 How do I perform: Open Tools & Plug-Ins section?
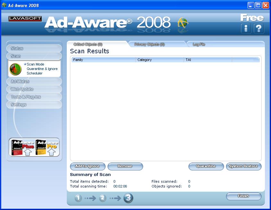pyautogui.click(x=34, y=97)
